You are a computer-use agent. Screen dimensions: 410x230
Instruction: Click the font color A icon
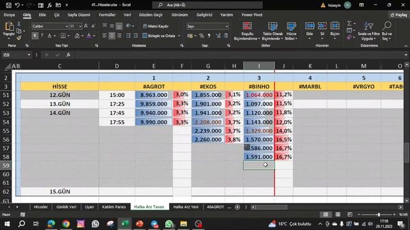pos(89,36)
